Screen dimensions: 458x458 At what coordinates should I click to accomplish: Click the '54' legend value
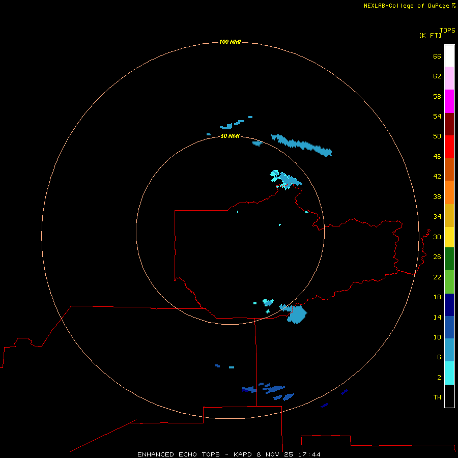(x=437, y=116)
